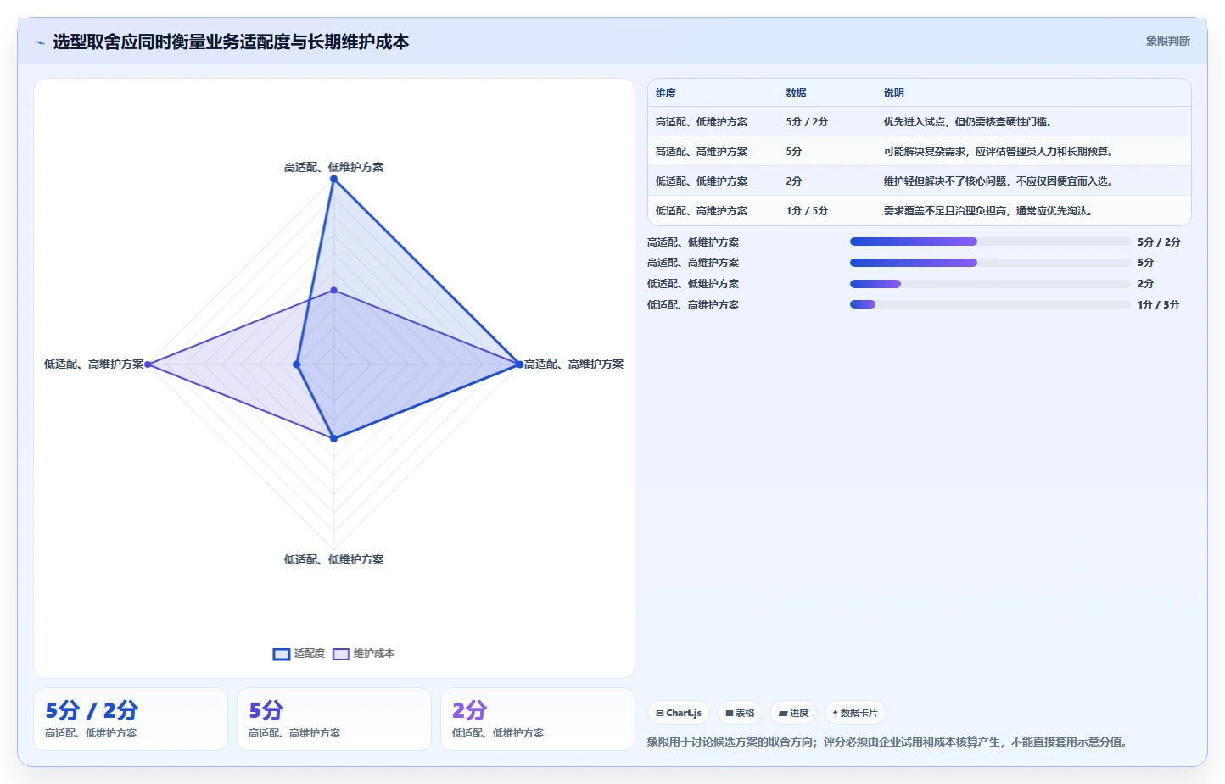Click the 表格 chip
This screenshot has height=784, width=1225.
tap(740, 713)
